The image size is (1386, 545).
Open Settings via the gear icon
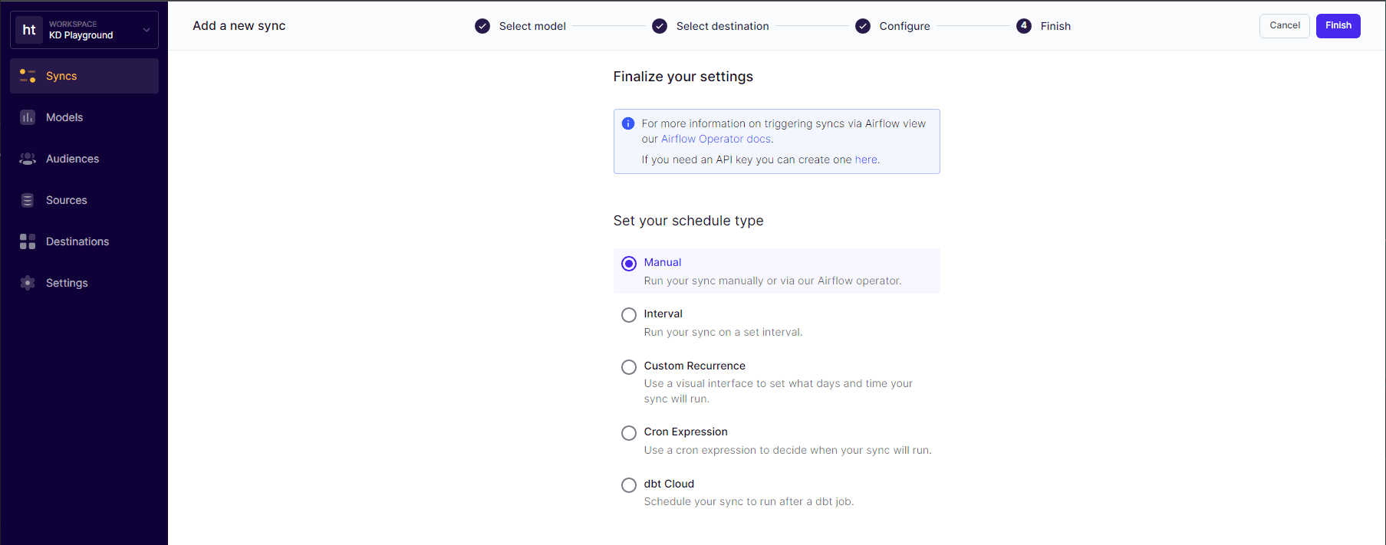[28, 283]
